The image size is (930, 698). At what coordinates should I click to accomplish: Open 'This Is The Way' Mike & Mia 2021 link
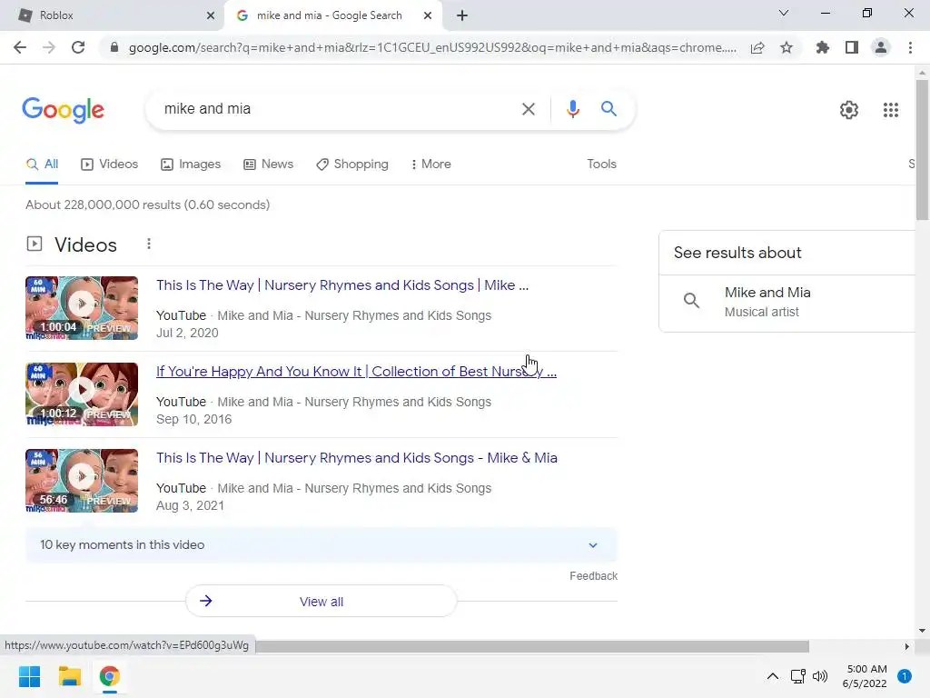pyautogui.click(x=356, y=458)
